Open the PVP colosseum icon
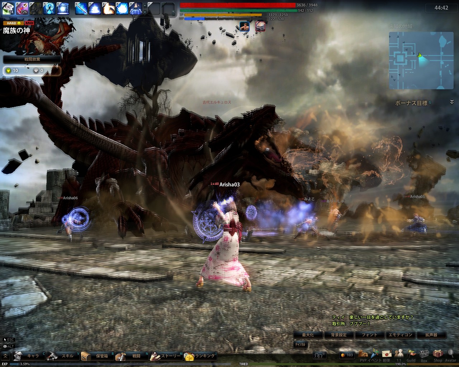 363,355
